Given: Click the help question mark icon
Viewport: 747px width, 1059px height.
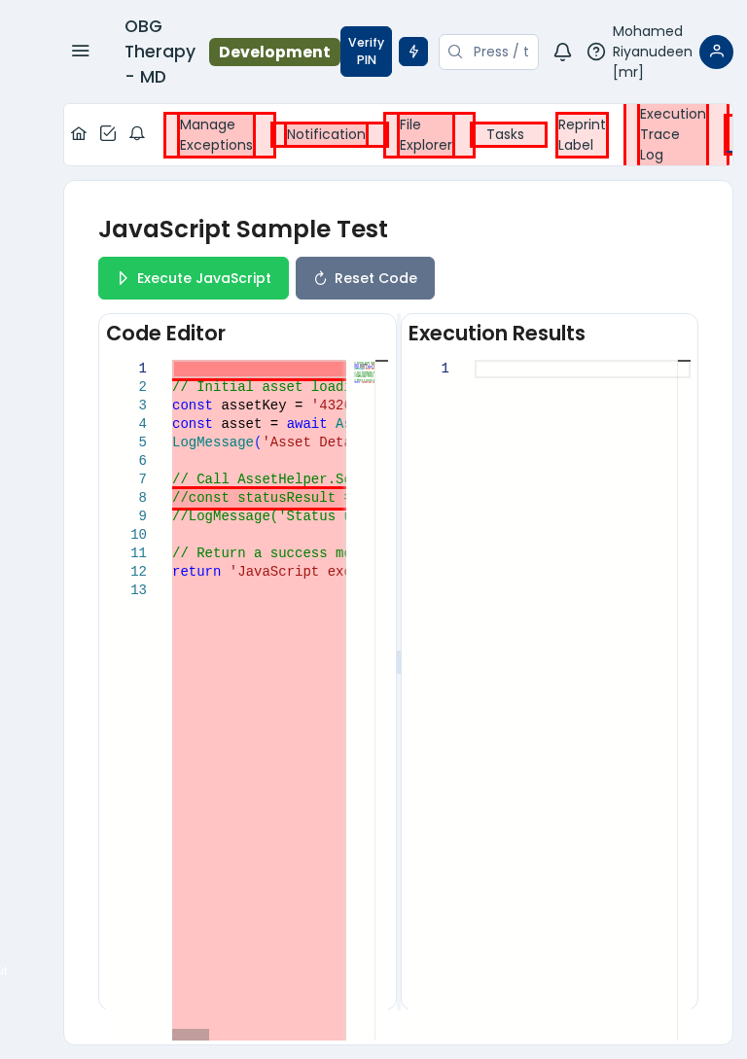Looking at the screenshot, I should [596, 52].
